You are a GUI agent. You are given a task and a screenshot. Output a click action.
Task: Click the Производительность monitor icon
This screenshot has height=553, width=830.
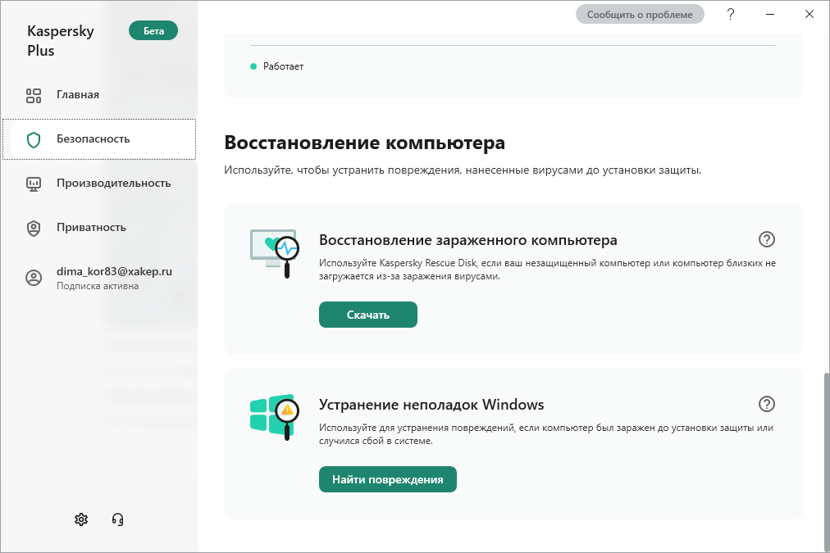[34, 184]
